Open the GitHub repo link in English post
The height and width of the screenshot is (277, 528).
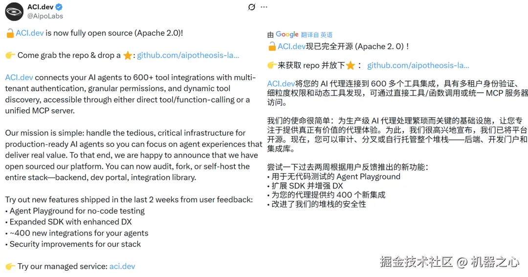click(188, 55)
